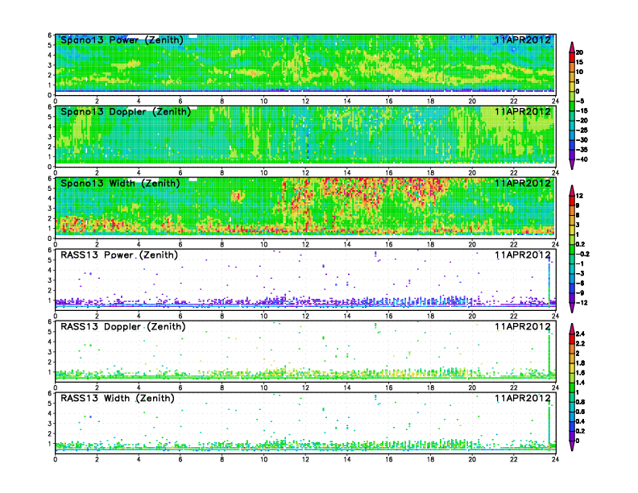Click the 11APR2012 date in RASS13 Width panel

(x=523, y=398)
